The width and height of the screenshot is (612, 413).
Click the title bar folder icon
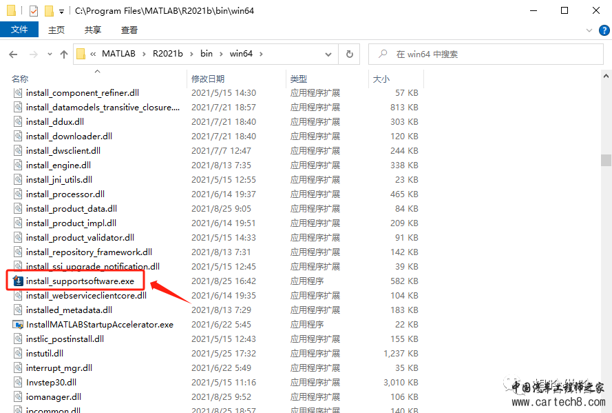coord(11,10)
